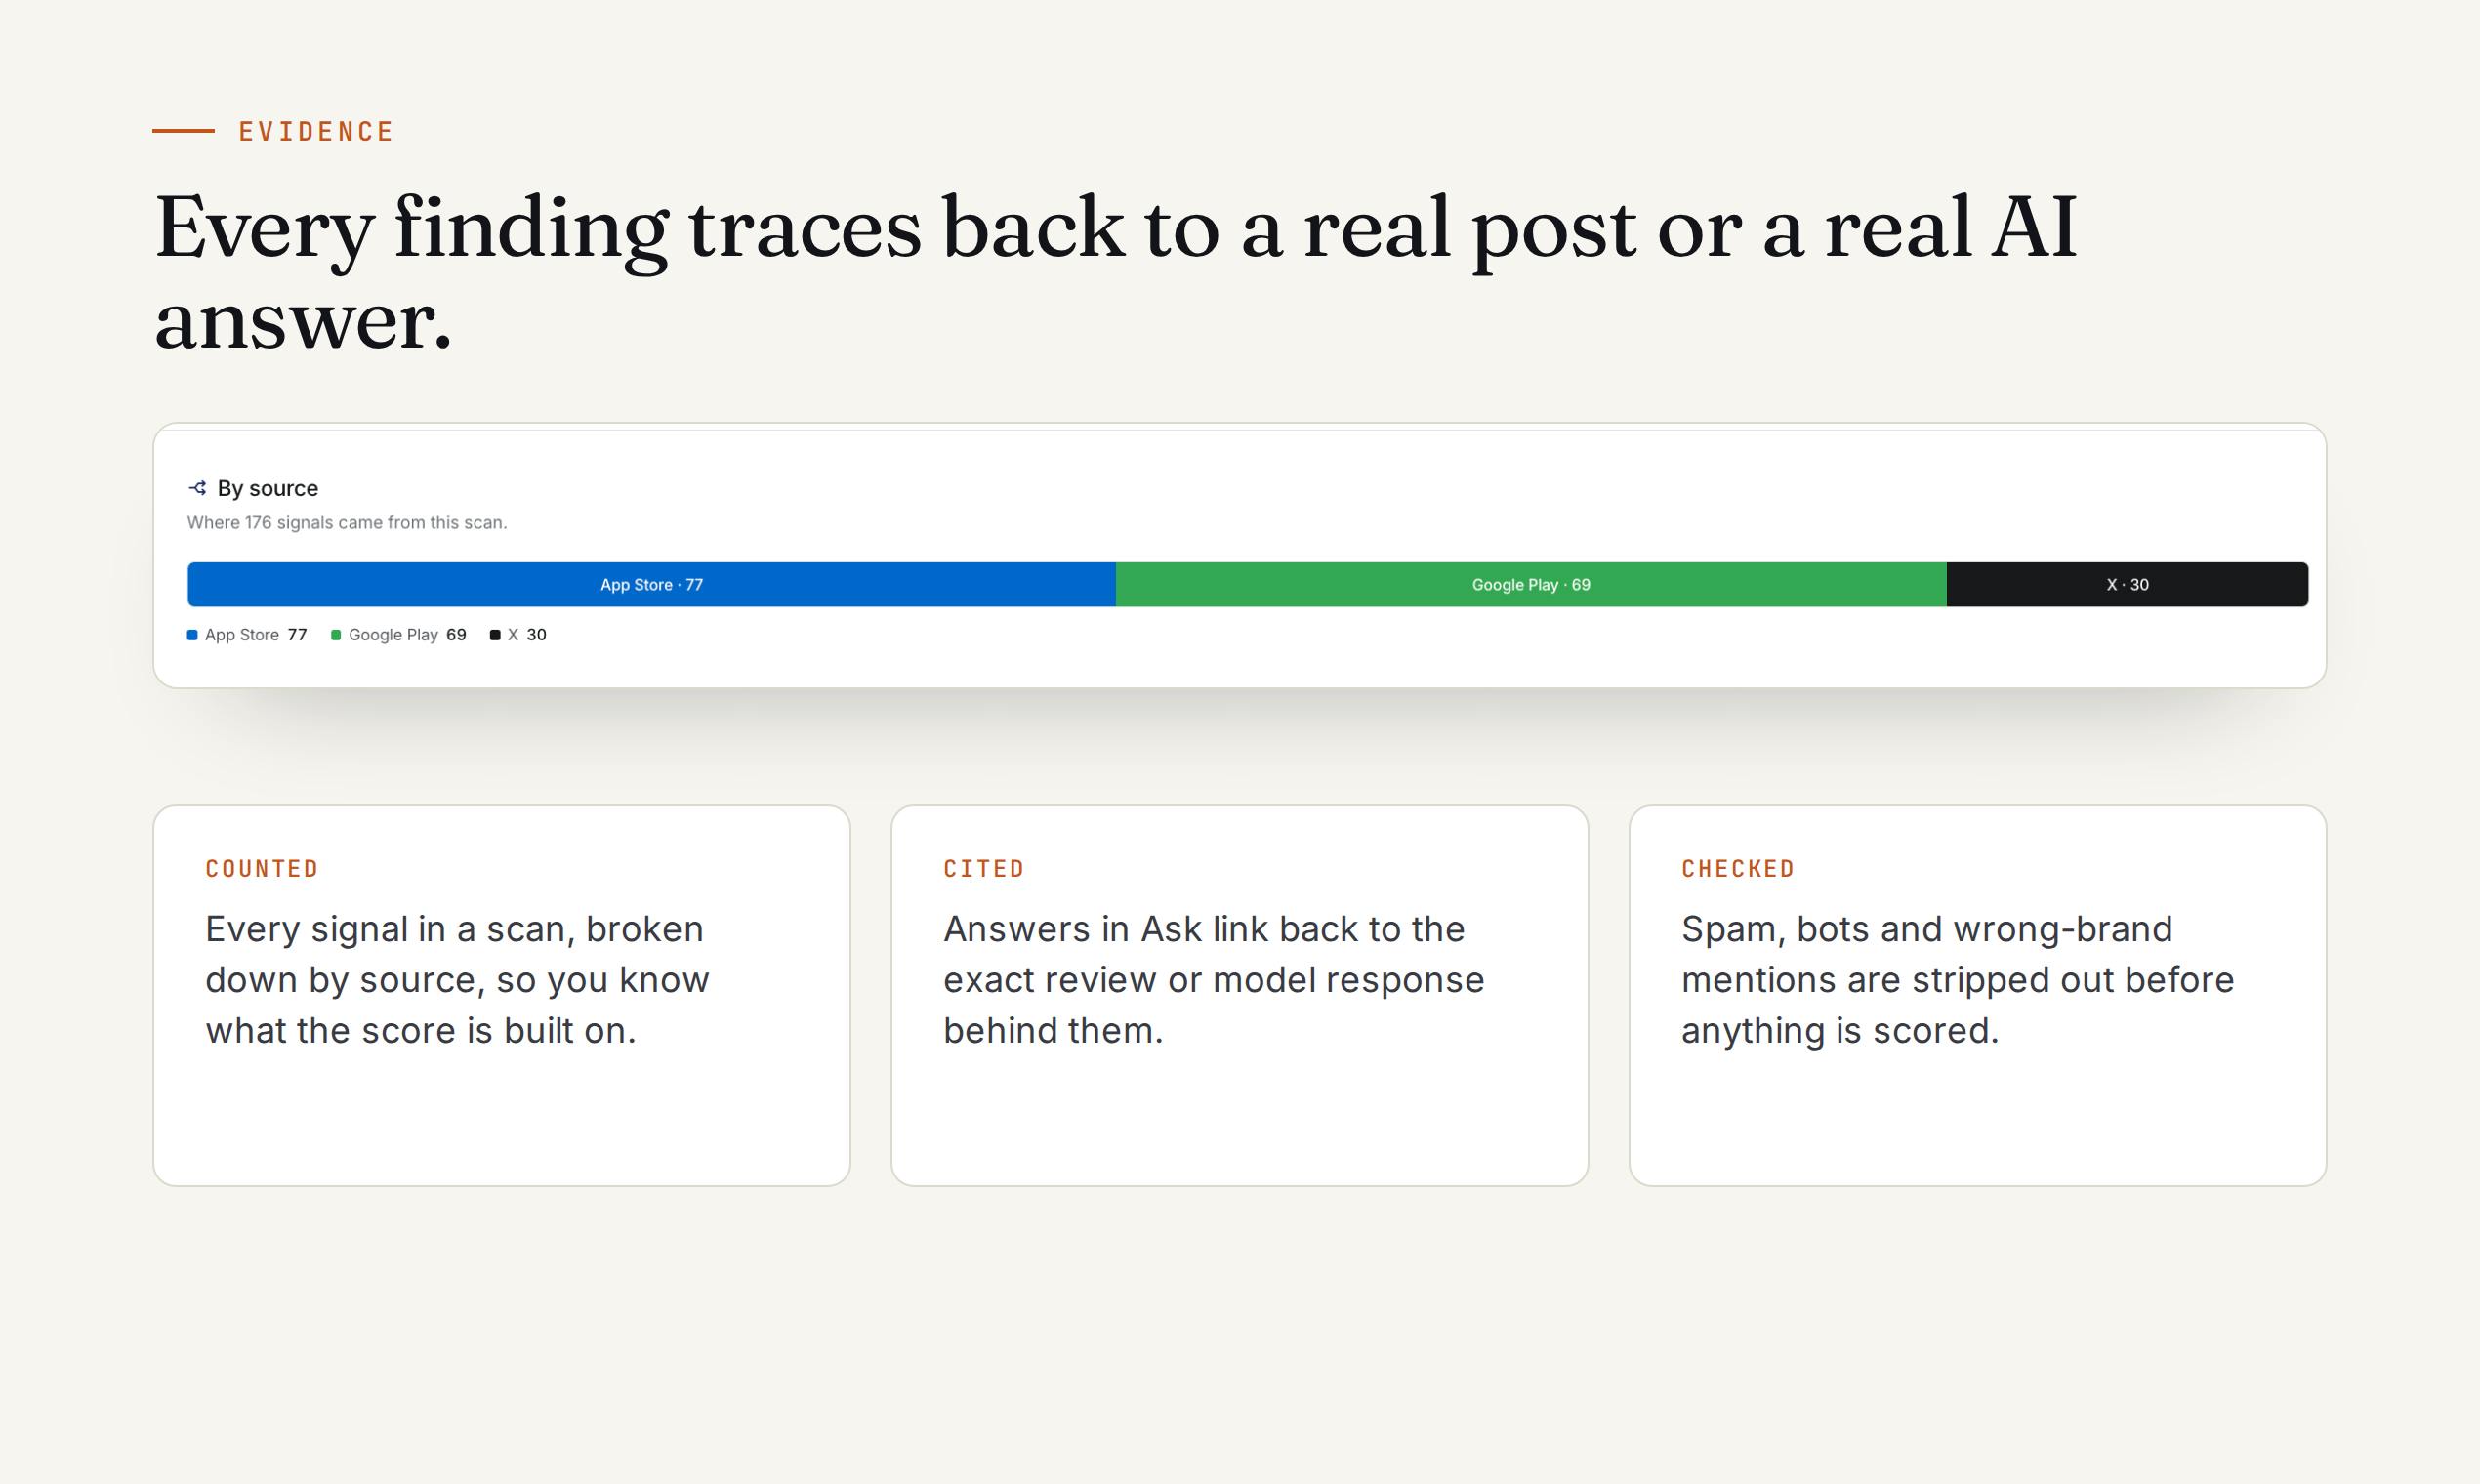Click the 176 signals subtitle text
This screenshot has height=1484, width=2480.
click(347, 523)
